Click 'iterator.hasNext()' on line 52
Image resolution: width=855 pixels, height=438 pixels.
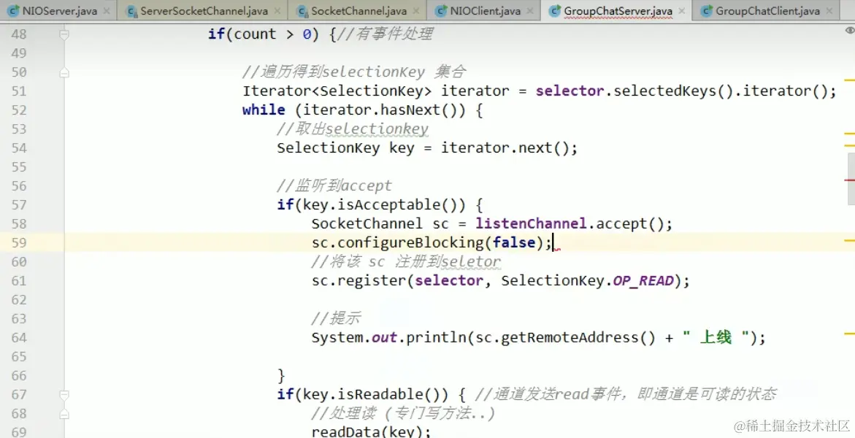380,110
